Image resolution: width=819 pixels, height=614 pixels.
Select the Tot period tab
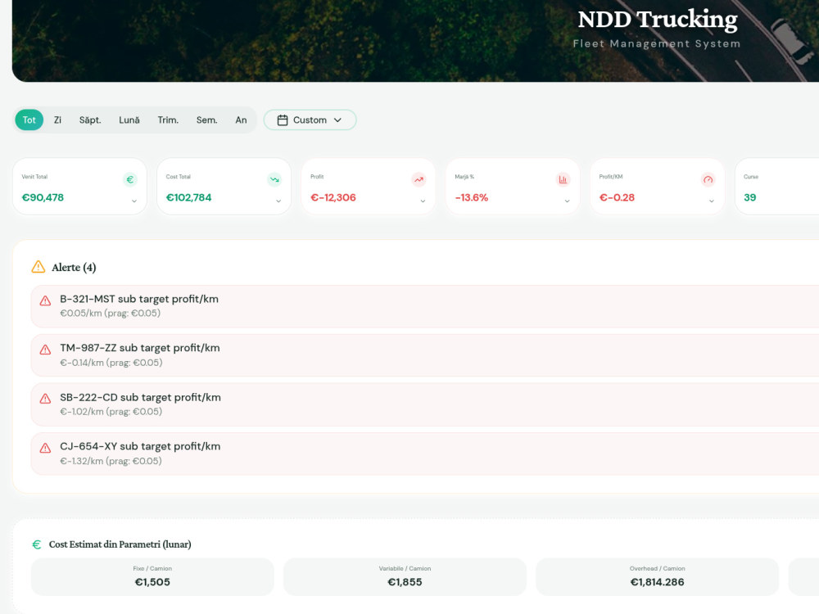[29, 120]
